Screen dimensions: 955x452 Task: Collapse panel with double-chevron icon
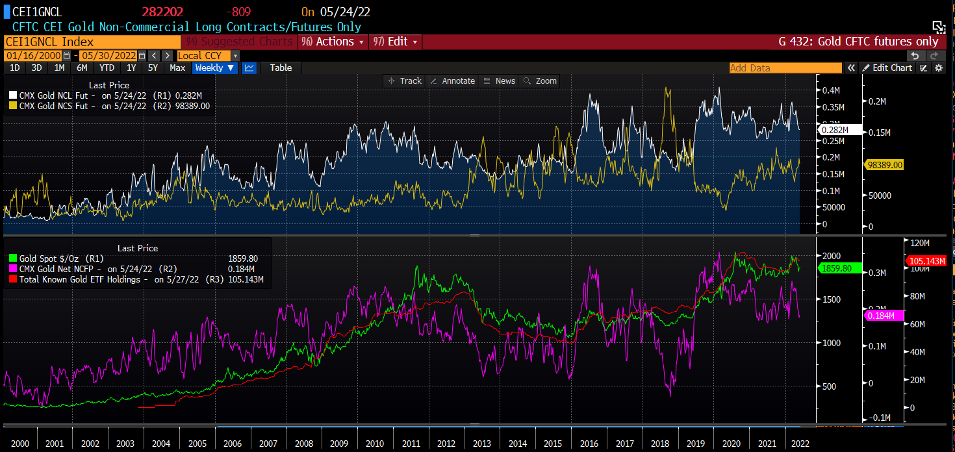click(850, 68)
